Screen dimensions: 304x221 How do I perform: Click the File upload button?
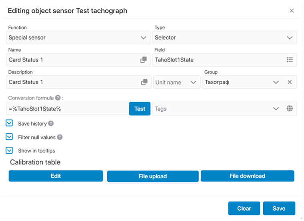[153, 176]
